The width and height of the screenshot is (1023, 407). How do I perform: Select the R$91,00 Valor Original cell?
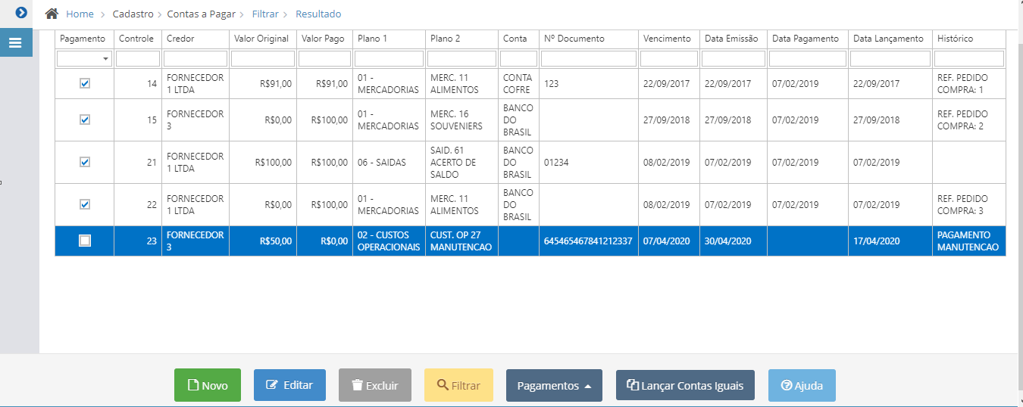tap(262, 84)
